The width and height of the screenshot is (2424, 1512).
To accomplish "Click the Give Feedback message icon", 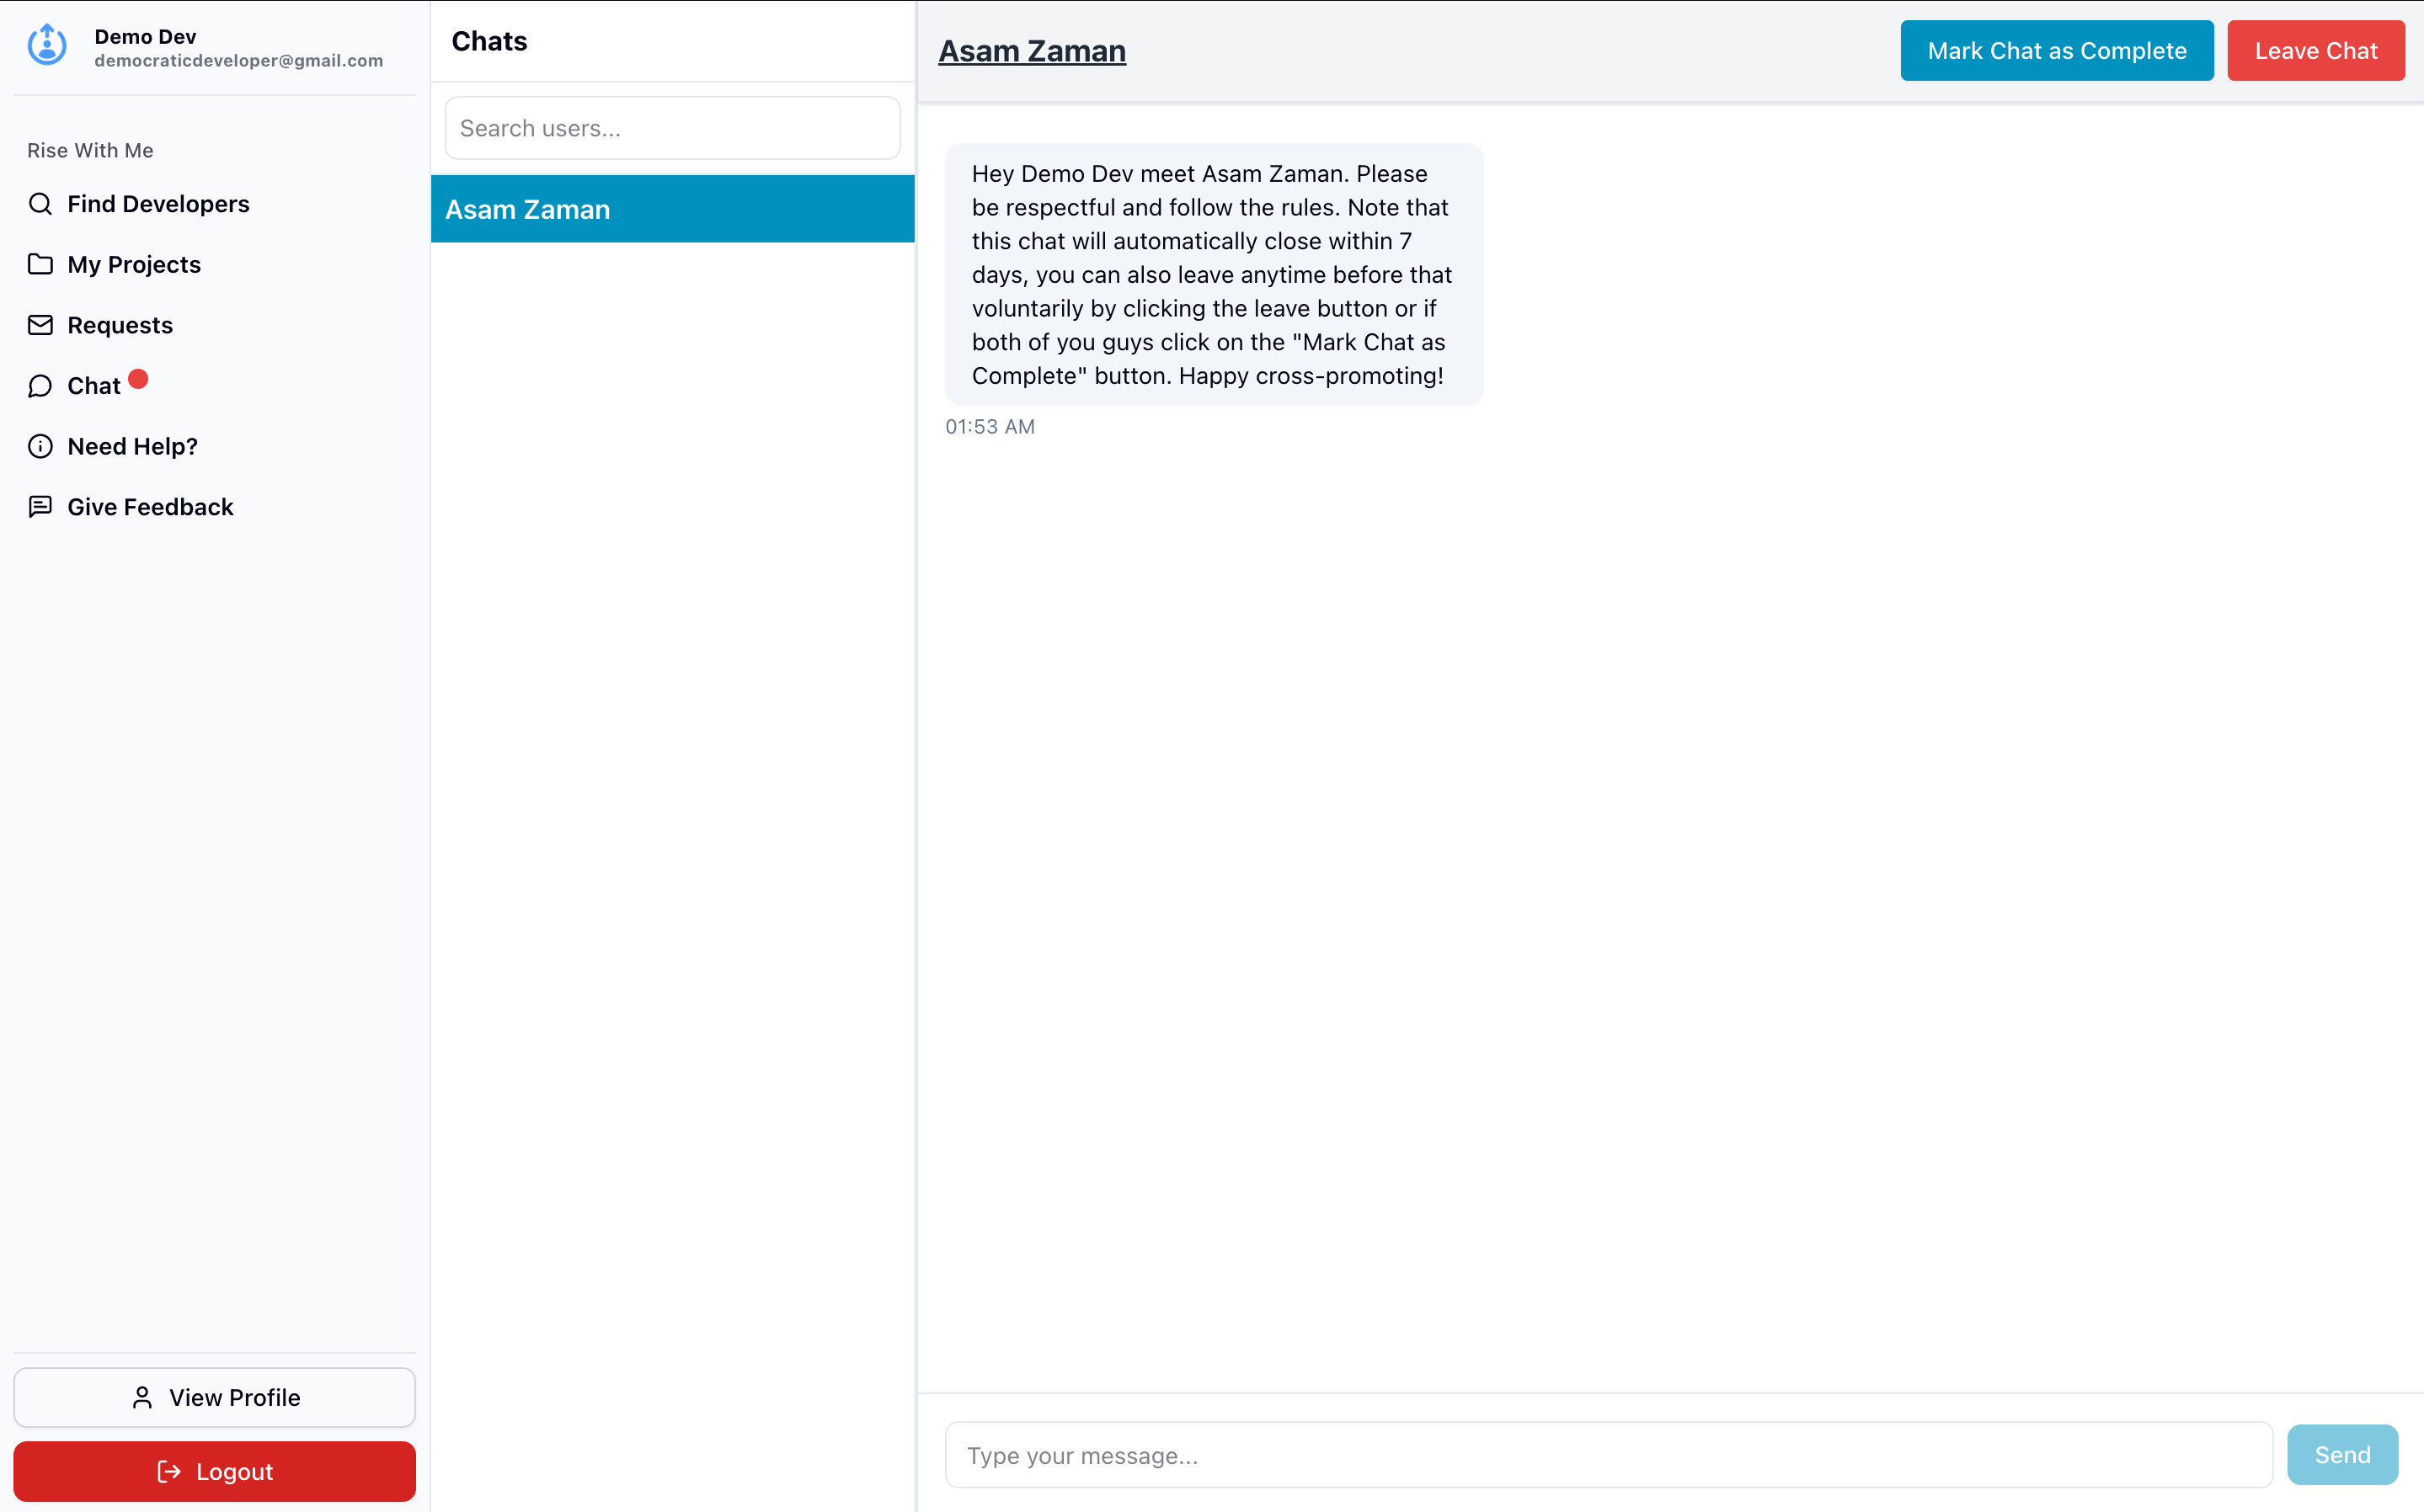I will 40,507.
